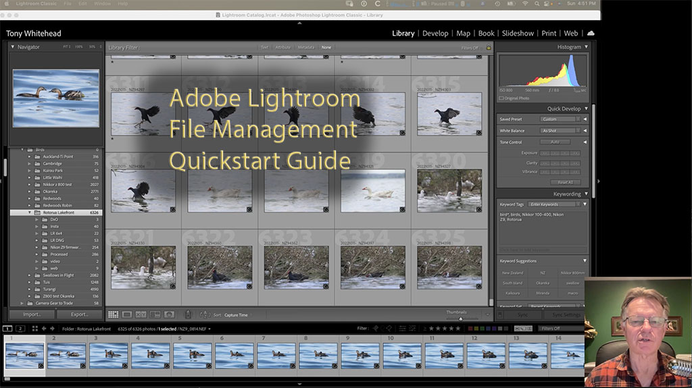Filter by edited photos icon
Viewport: 692px width, 388px height.
pos(402,329)
